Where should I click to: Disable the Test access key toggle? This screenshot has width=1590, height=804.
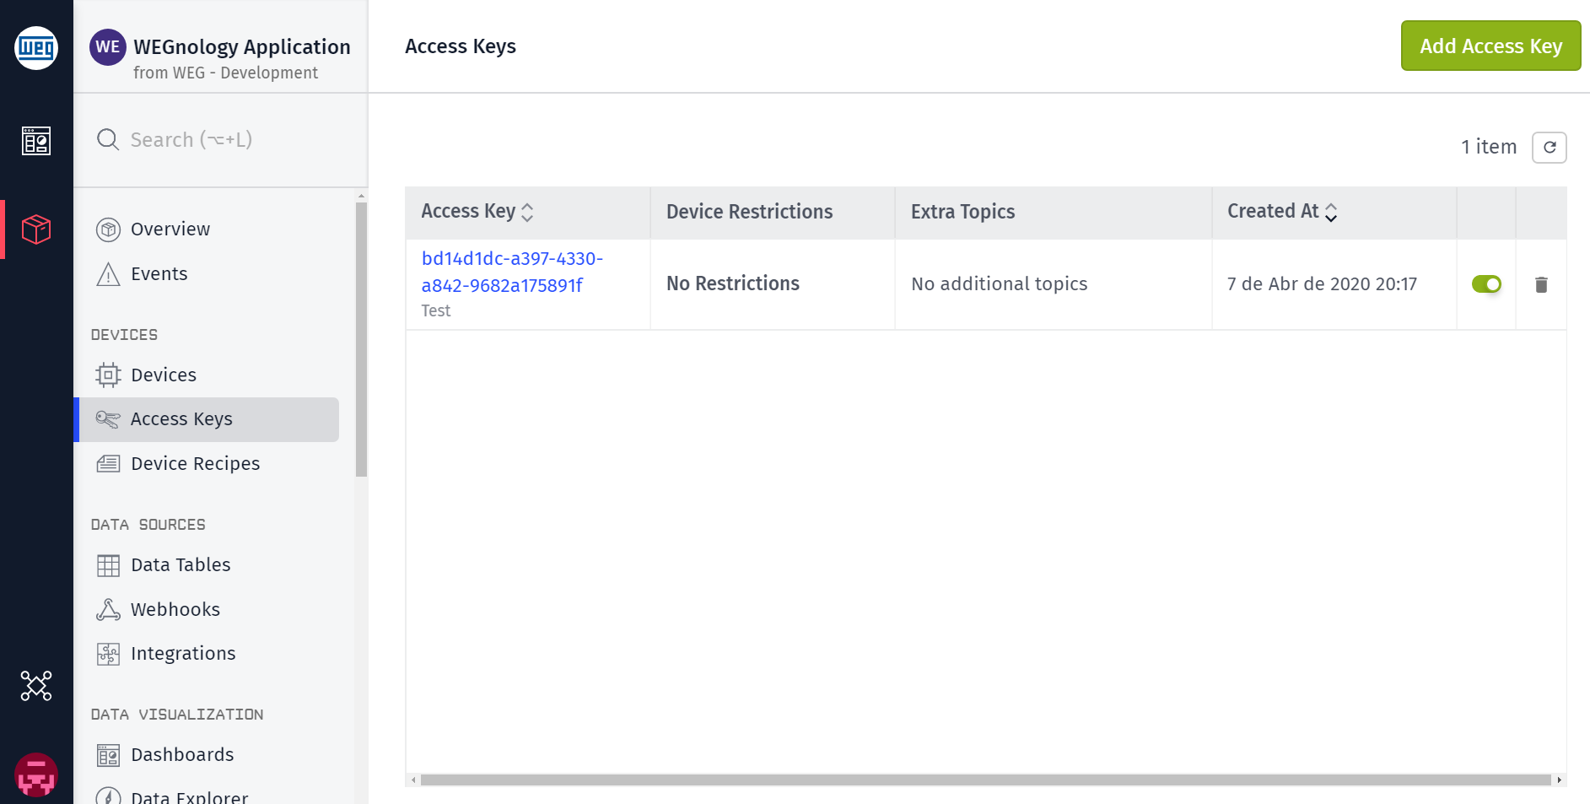coord(1486,284)
